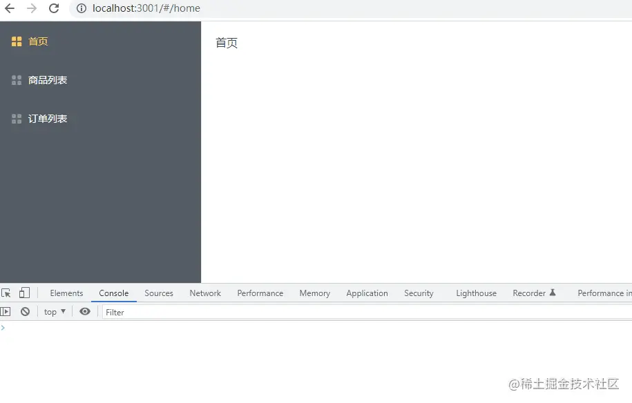
Task: Switch to the Sources tab
Action: tap(159, 293)
